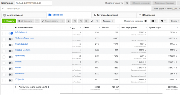Click the Редактировать button

pos(50,21)
